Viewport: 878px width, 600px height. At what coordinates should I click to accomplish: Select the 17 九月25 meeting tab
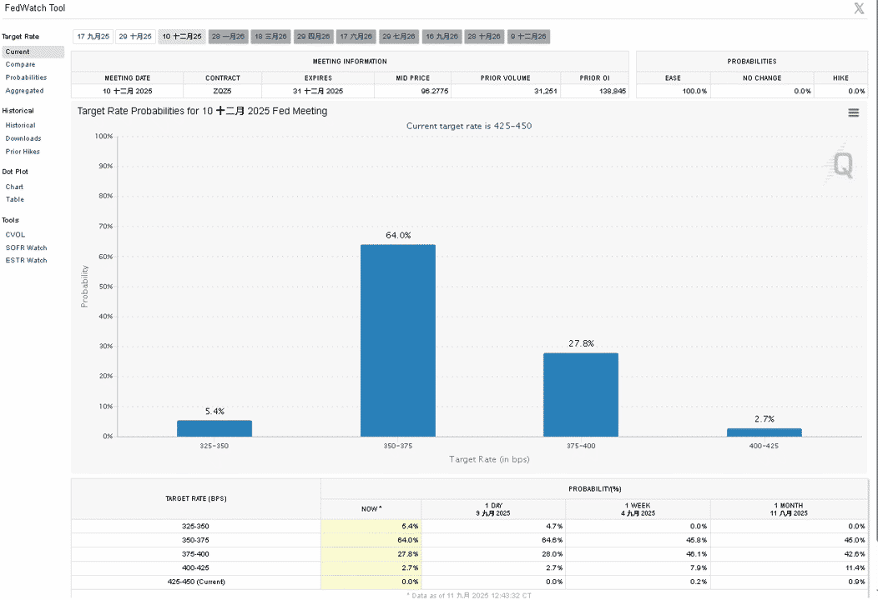click(93, 37)
